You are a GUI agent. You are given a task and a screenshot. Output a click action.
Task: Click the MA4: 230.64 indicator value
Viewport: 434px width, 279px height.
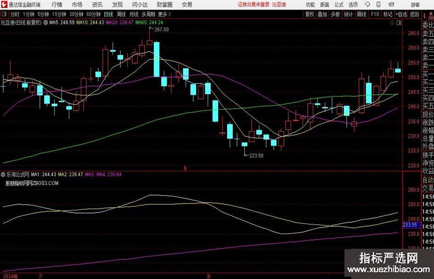pos(109,175)
